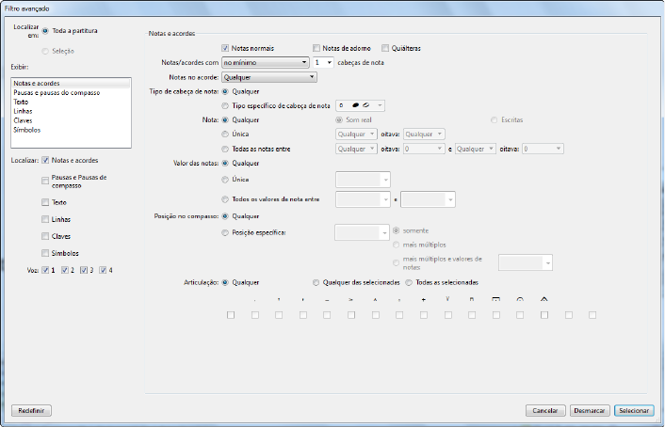This screenshot has width=665, height=427.
Task: Toggle the Voz 4 checkbox
Action: pyautogui.click(x=103, y=270)
